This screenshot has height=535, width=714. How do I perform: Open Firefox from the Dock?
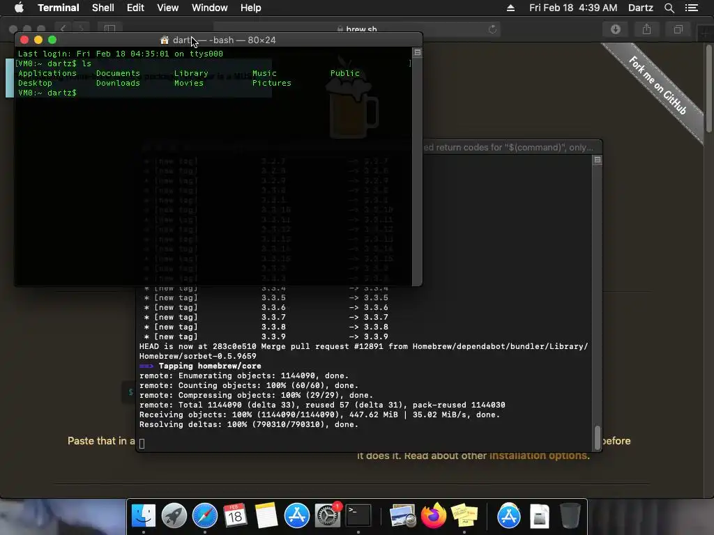tap(434, 515)
